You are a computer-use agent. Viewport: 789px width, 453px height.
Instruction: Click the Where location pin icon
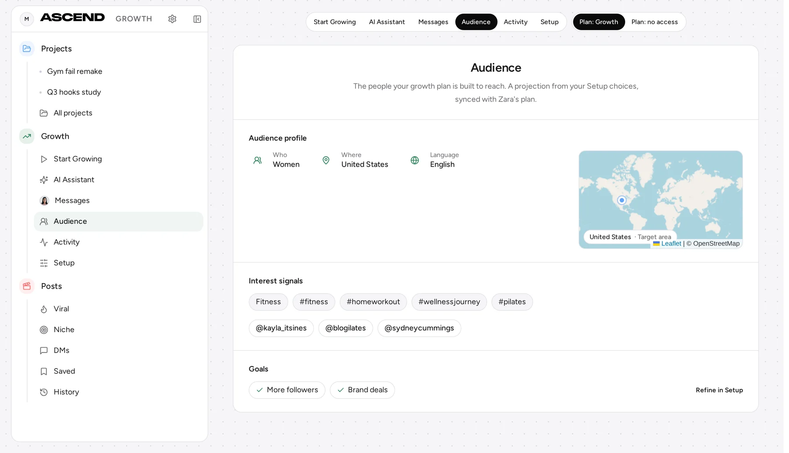[x=326, y=160]
